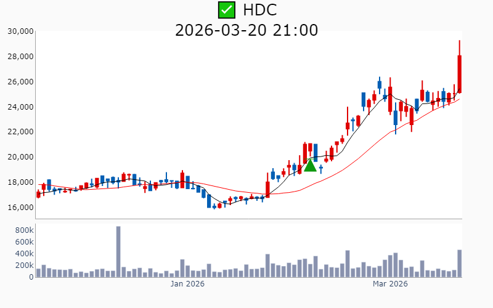Click the Mar 2026 x-axis label
493x308 pixels.
[391, 284]
